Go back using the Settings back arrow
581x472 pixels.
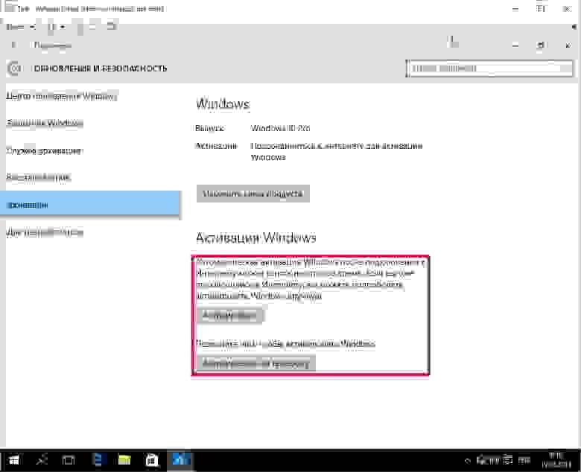[13, 45]
